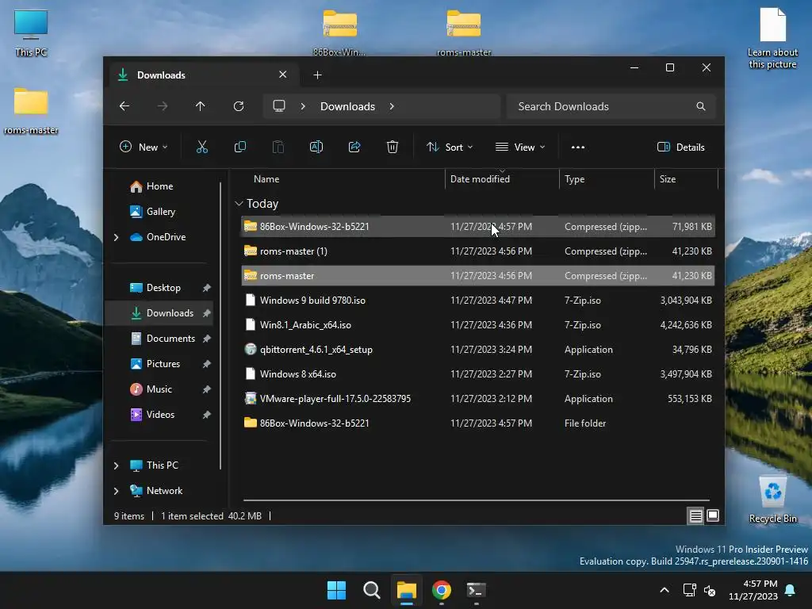Select Windows 9 build 9780.iso file
The height and width of the screenshot is (609, 812).
pyautogui.click(x=478, y=301)
